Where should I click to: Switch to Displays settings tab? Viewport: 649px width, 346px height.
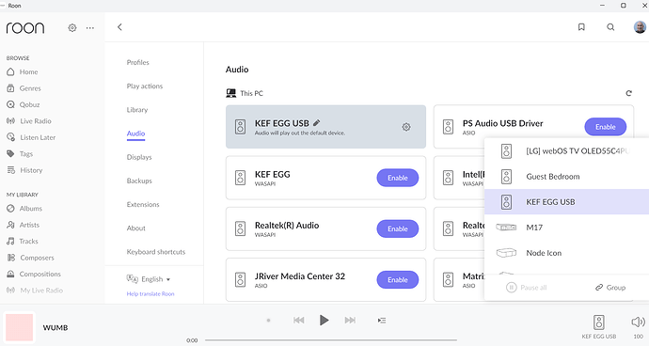click(139, 157)
